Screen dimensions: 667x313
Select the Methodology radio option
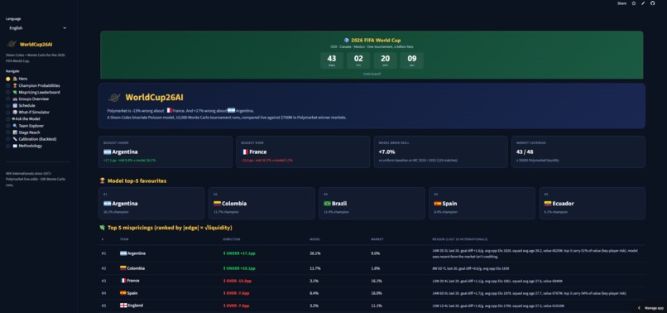click(8, 146)
